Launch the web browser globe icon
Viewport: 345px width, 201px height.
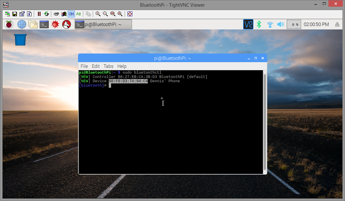pos(22,25)
